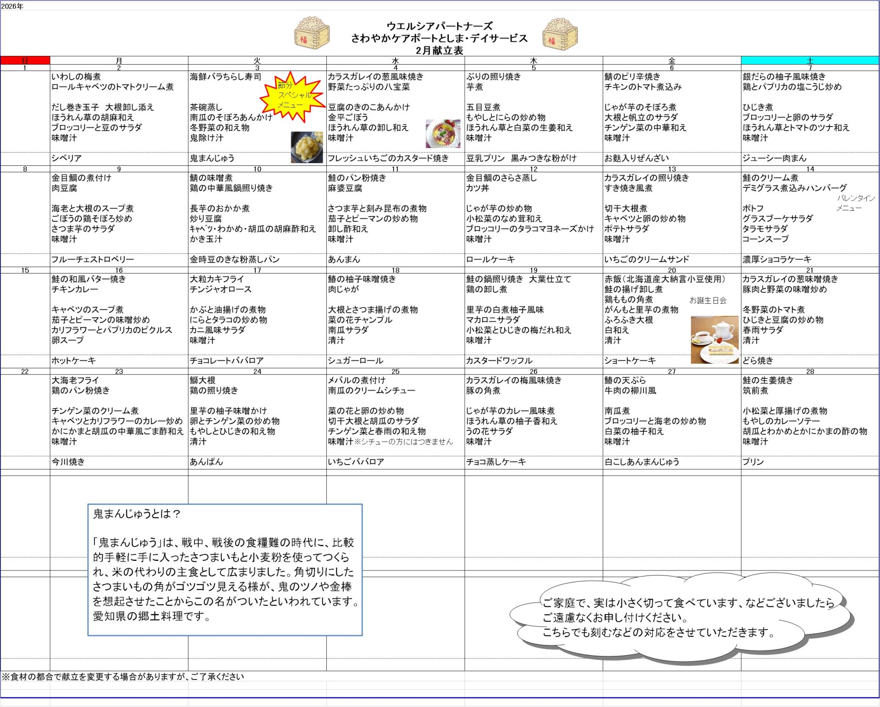Select the Thursday column header
This screenshot has width=880, height=707.
[x=533, y=60]
